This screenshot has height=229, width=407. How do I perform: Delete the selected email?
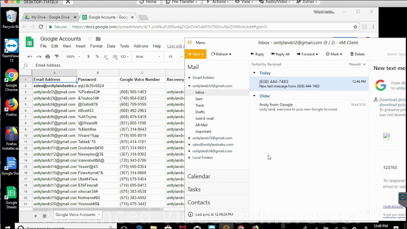point(357,54)
